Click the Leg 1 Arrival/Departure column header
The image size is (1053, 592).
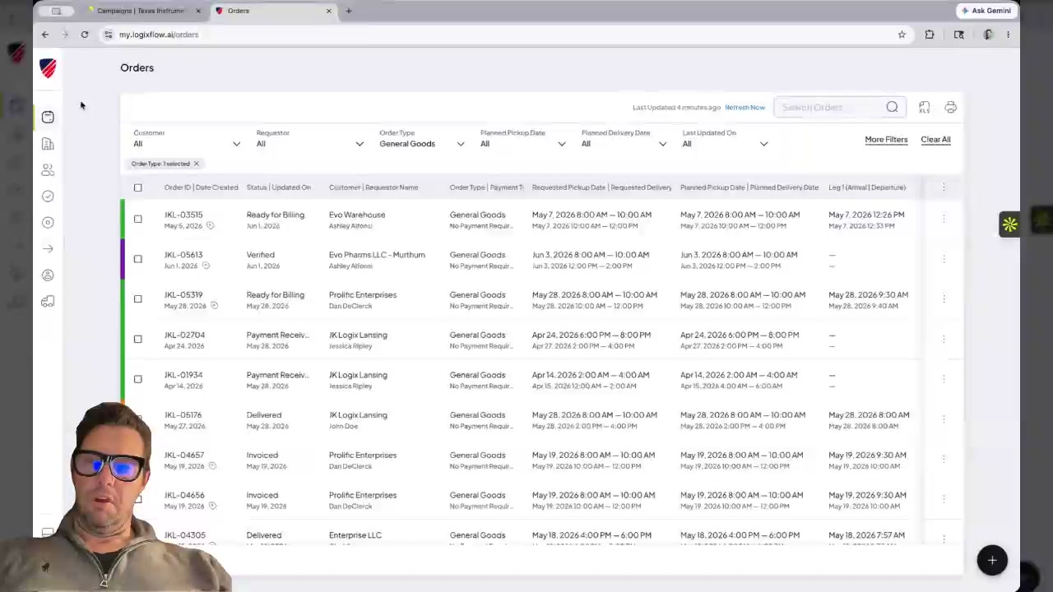coord(867,187)
